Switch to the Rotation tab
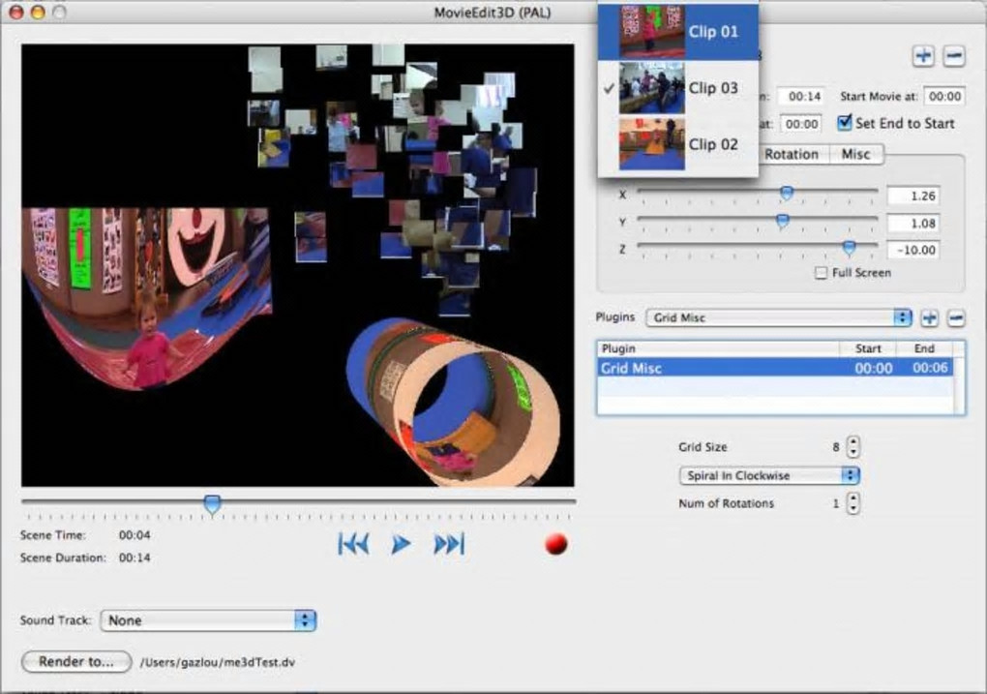Viewport: 987px width, 694px height. pos(791,154)
